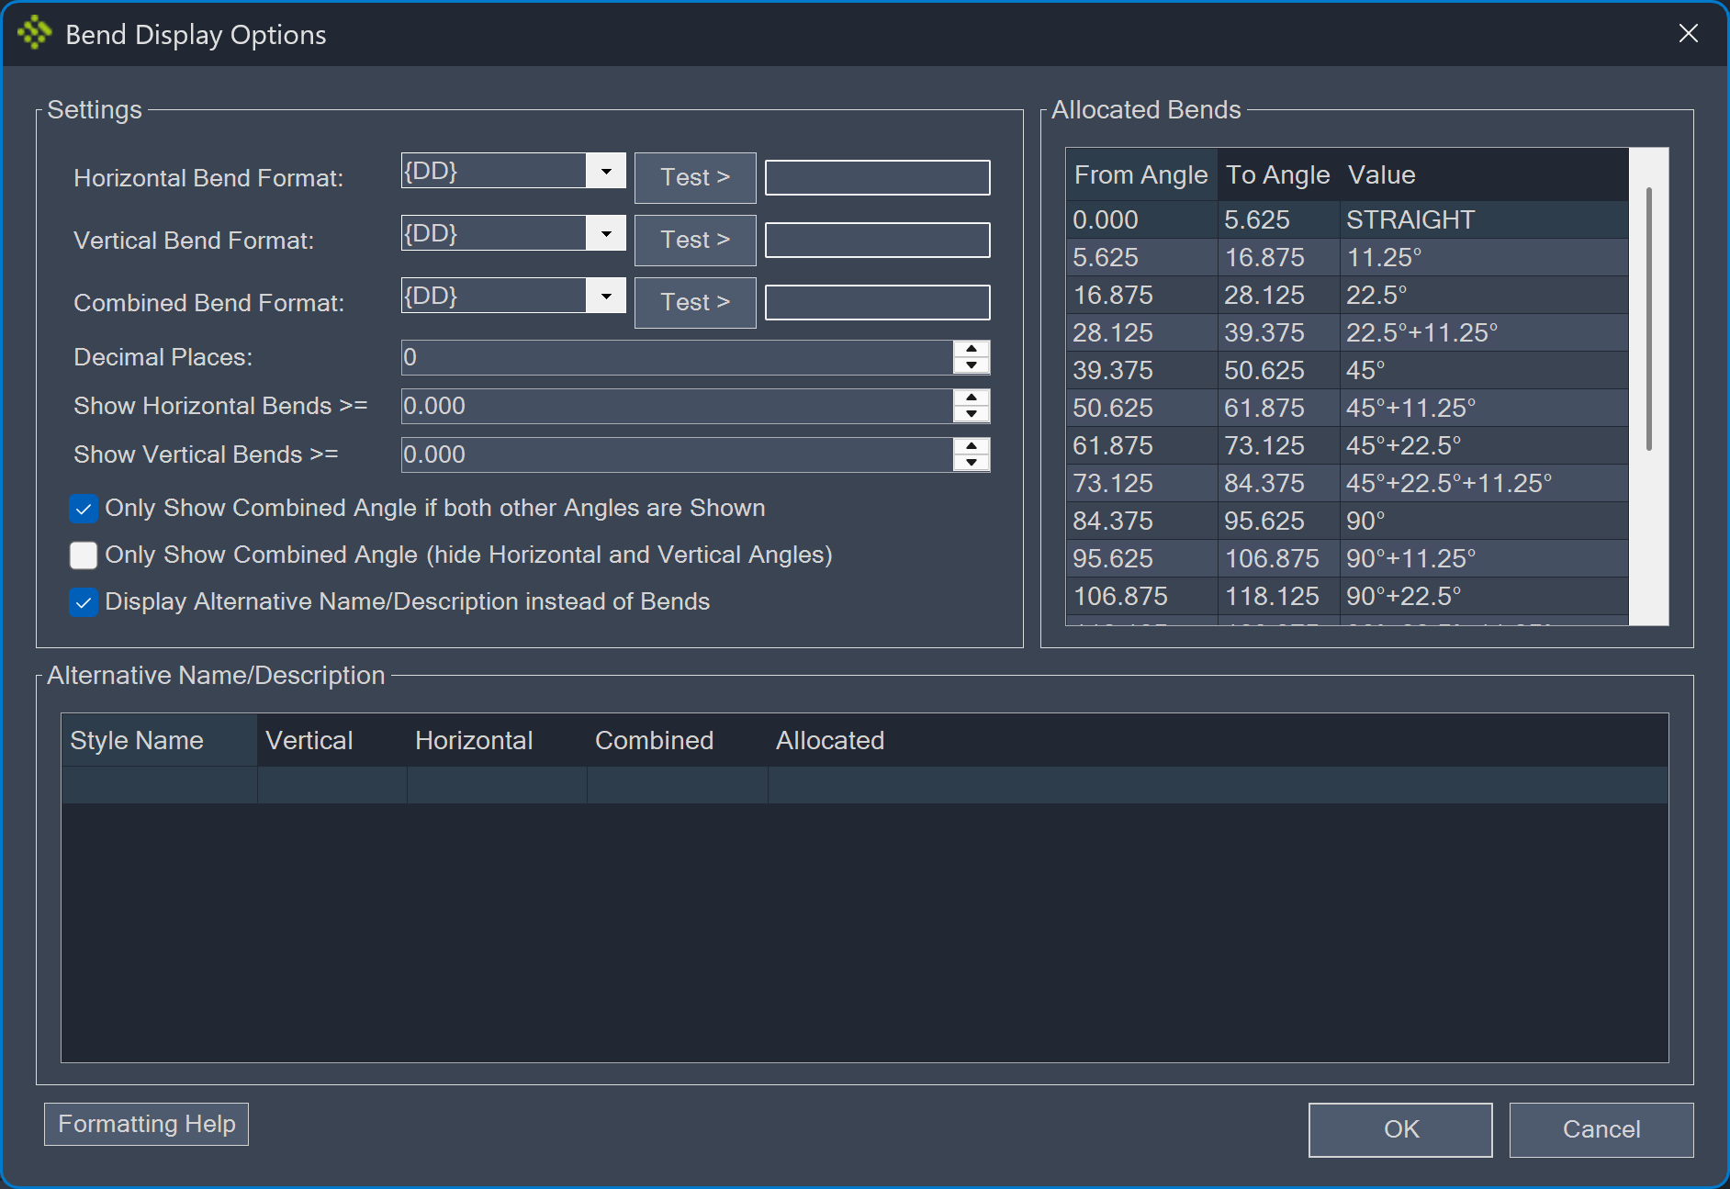Select the 45°+22.5°+11.25° value cell
The height and width of the screenshot is (1189, 1730).
tap(1484, 484)
